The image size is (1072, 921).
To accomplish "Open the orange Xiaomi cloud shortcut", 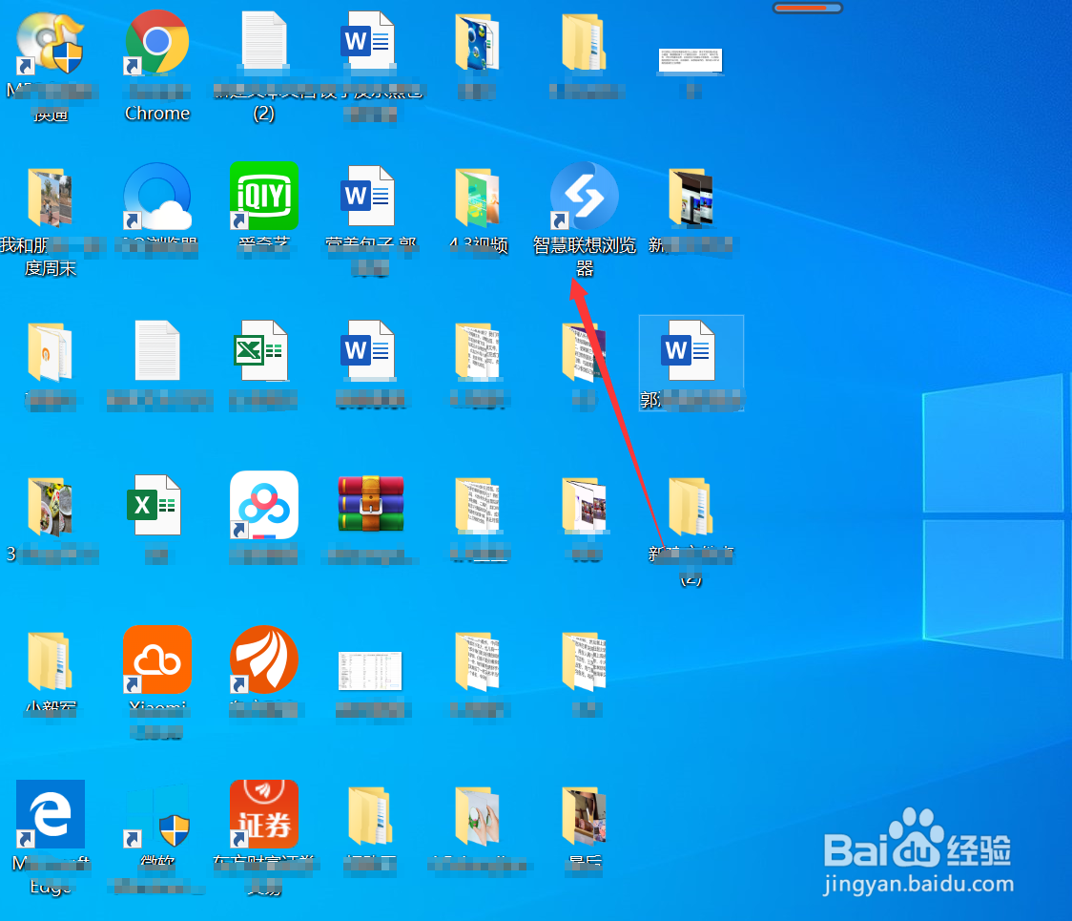I will click(157, 659).
